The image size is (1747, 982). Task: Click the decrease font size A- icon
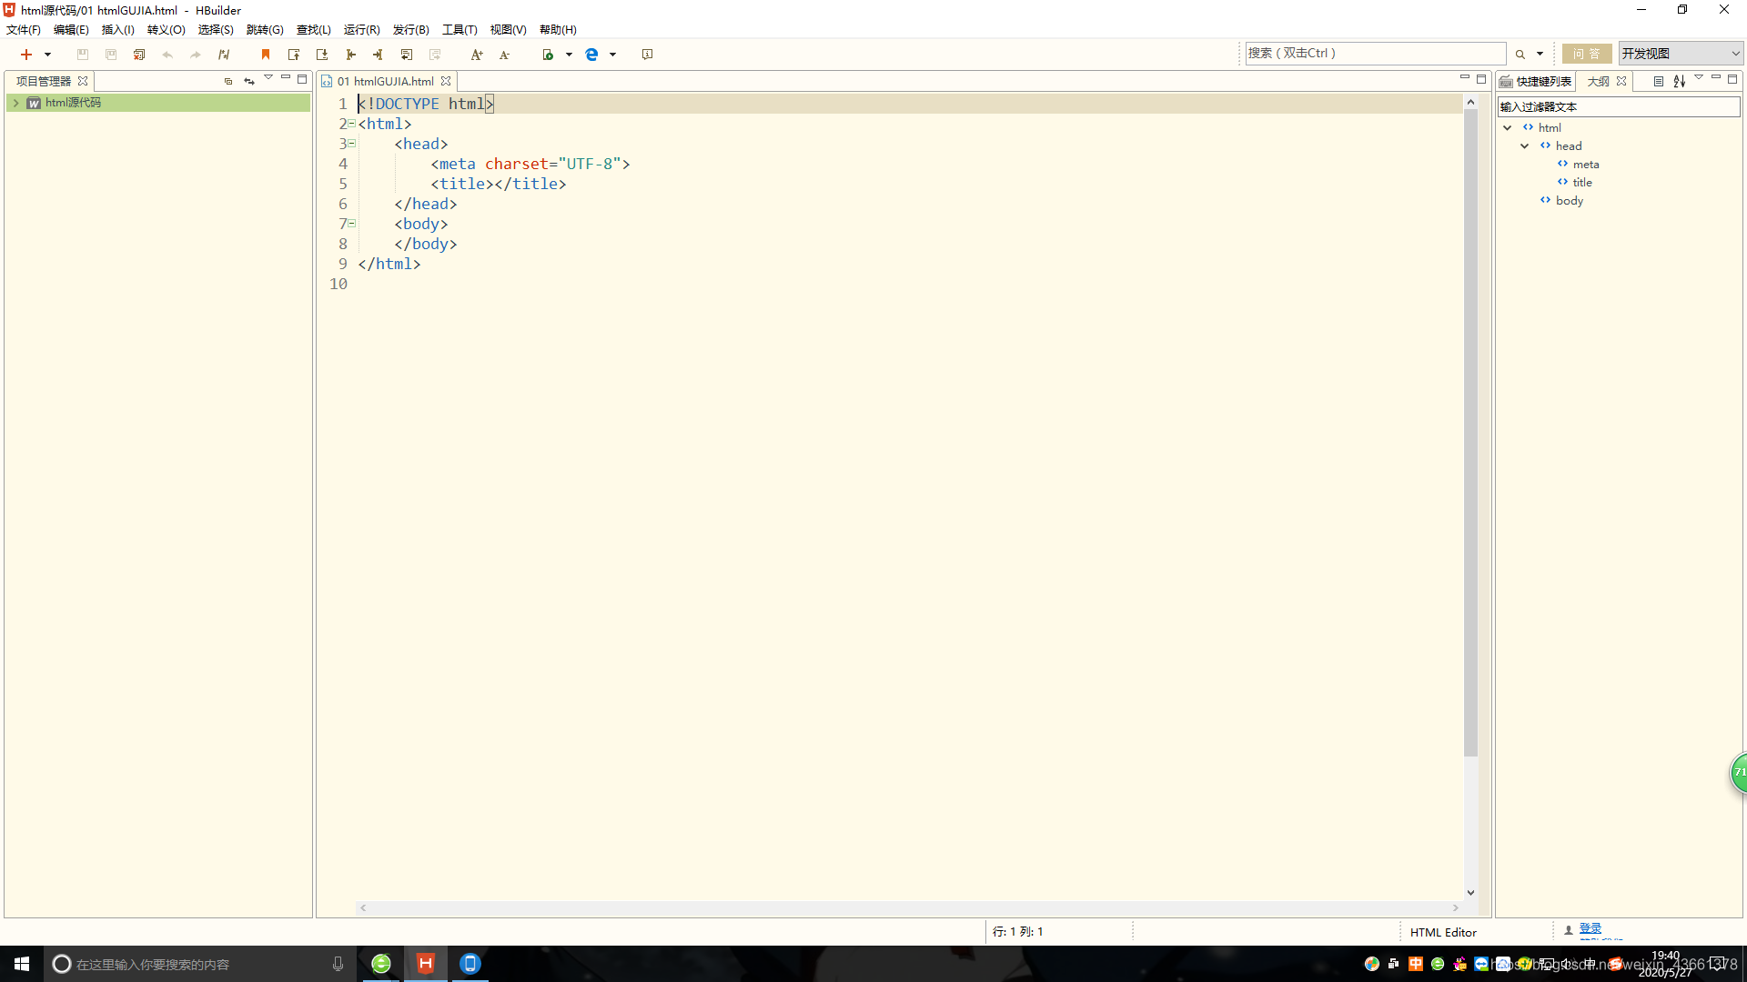click(504, 55)
